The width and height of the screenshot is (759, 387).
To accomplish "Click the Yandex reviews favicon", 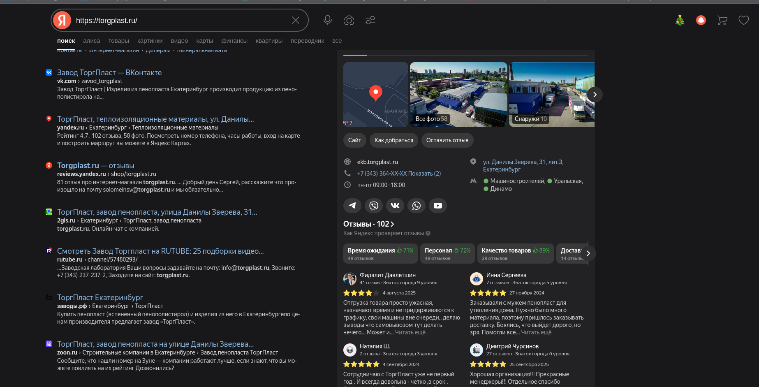I will pyautogui.click(x=49, y=165).
